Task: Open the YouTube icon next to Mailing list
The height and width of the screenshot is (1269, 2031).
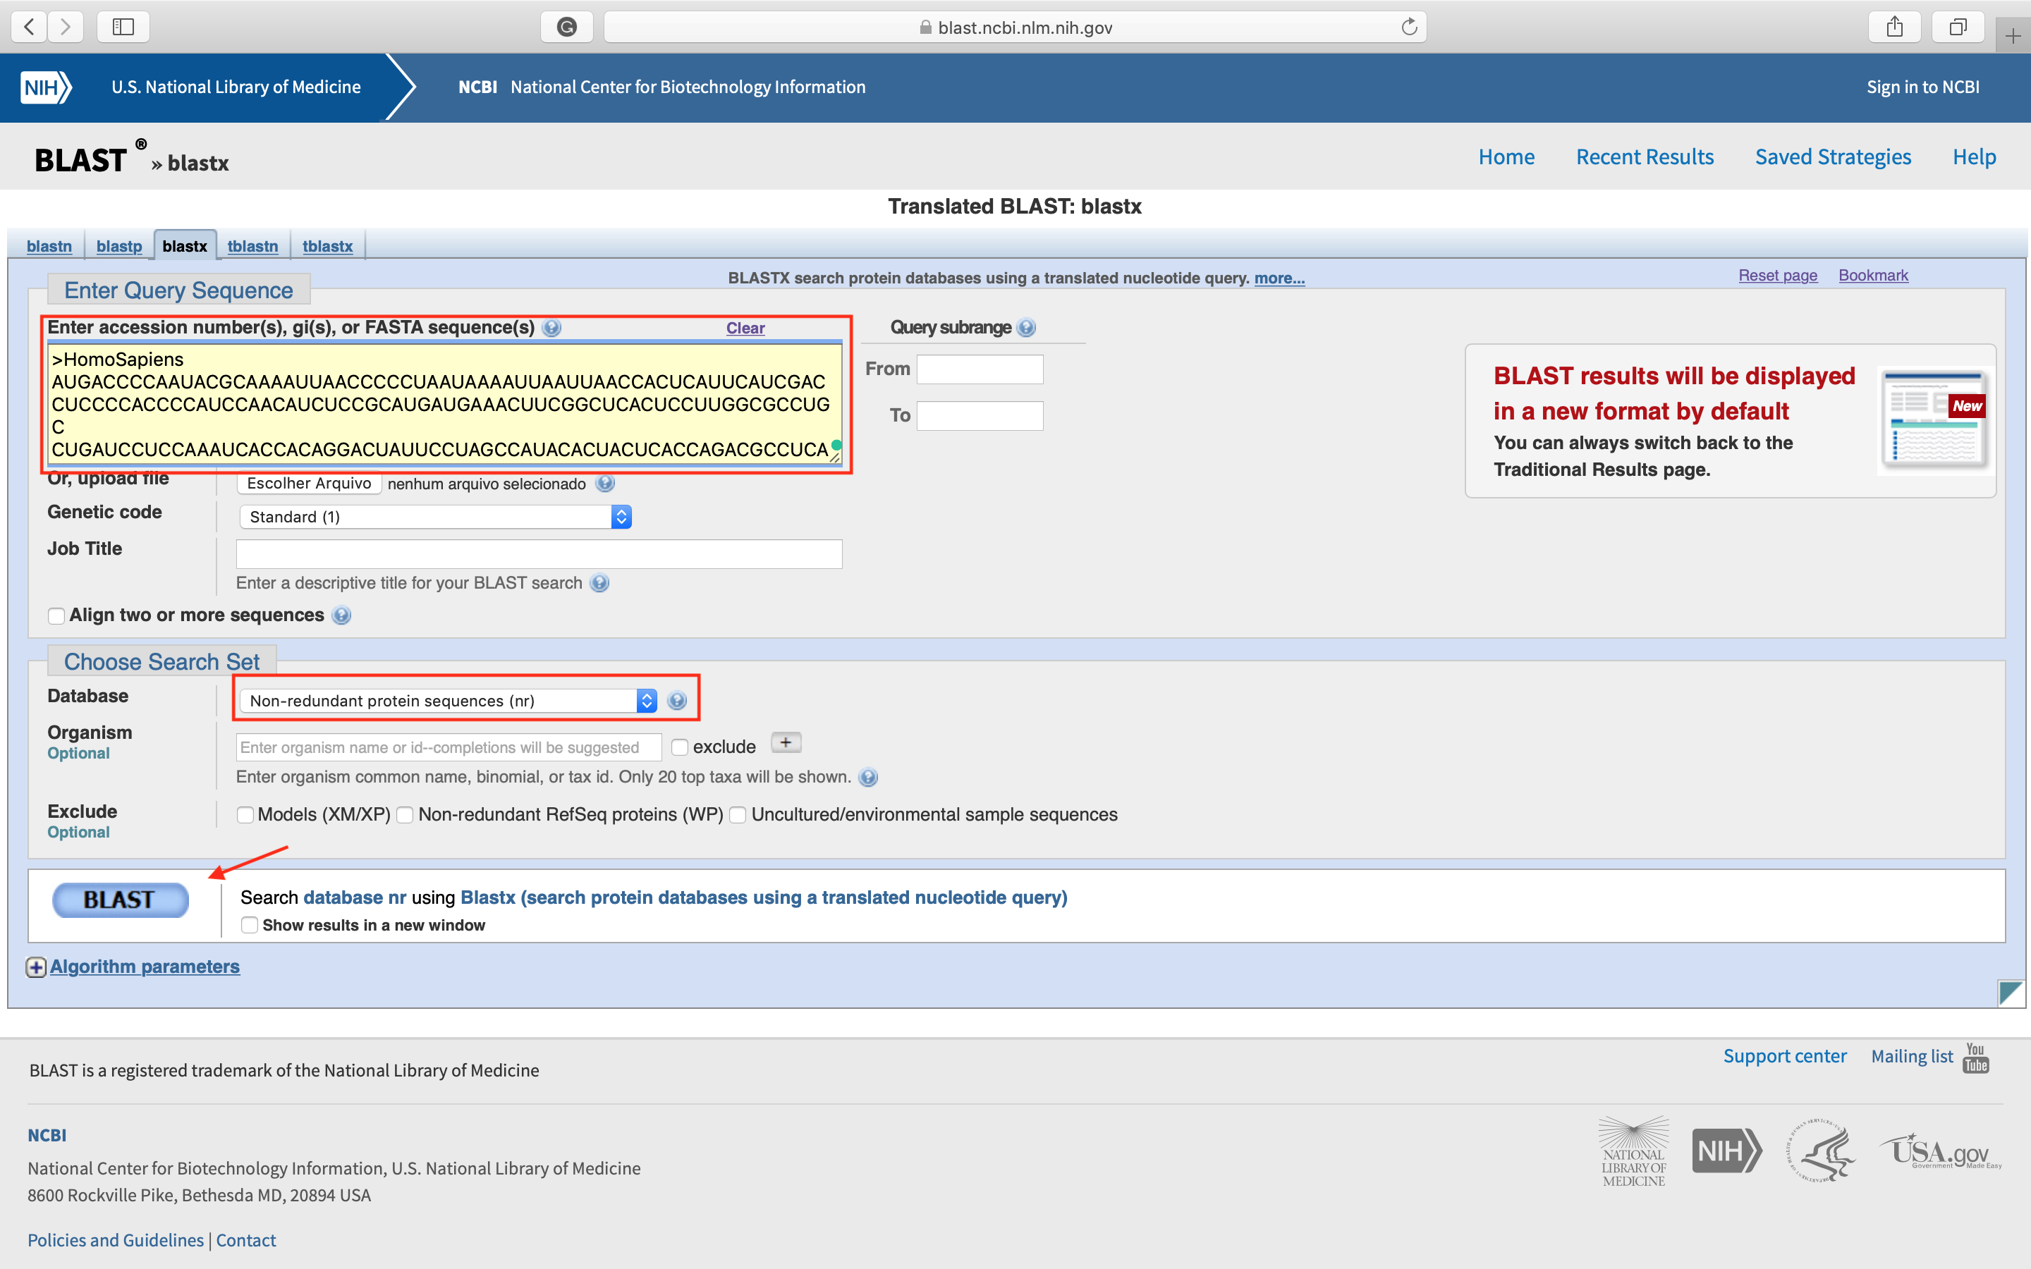Action: [x=1974, y=1057]
